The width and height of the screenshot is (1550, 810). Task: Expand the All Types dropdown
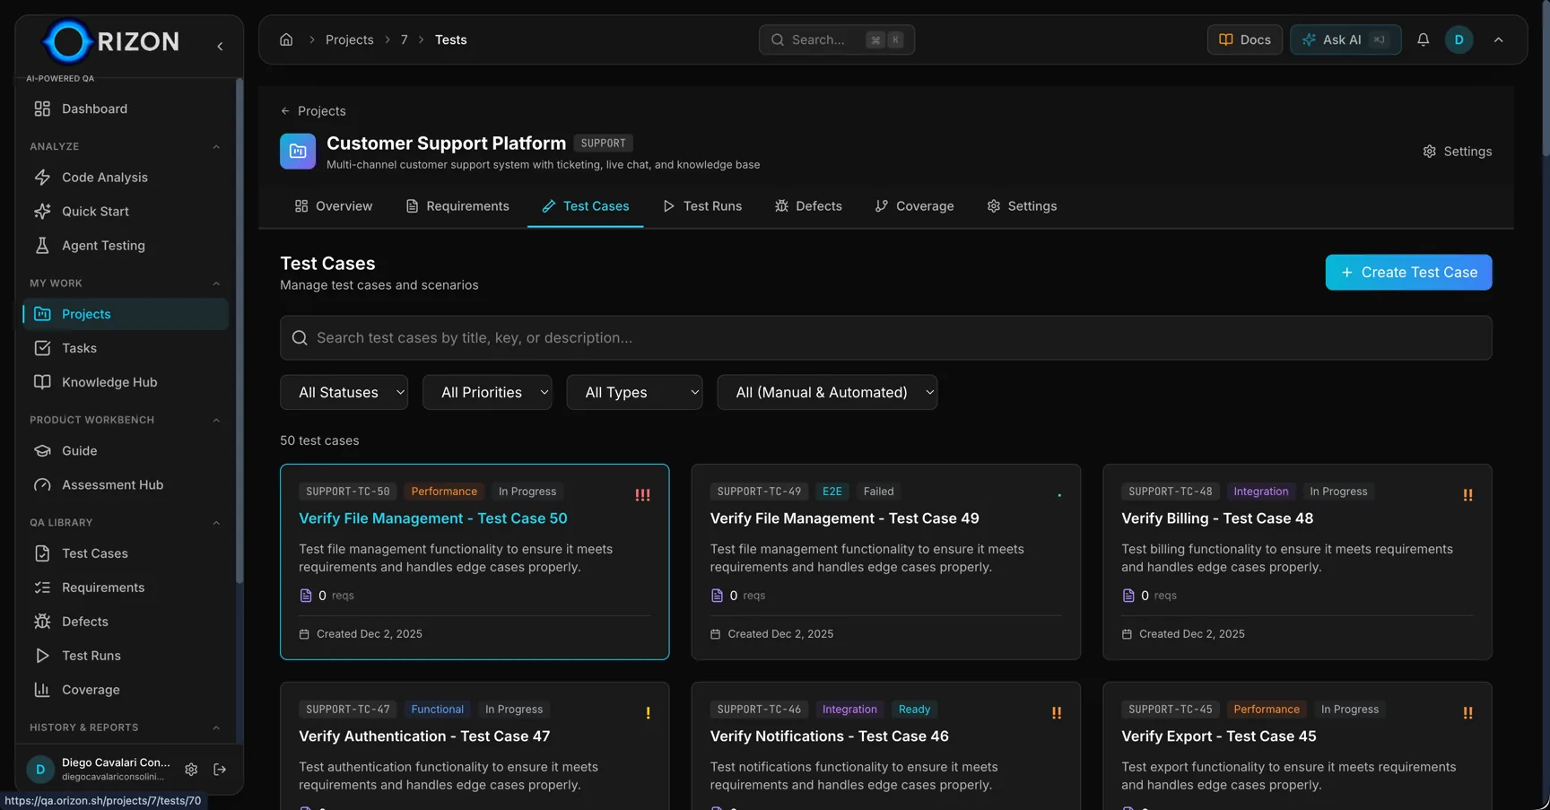[x=634, y=392]
